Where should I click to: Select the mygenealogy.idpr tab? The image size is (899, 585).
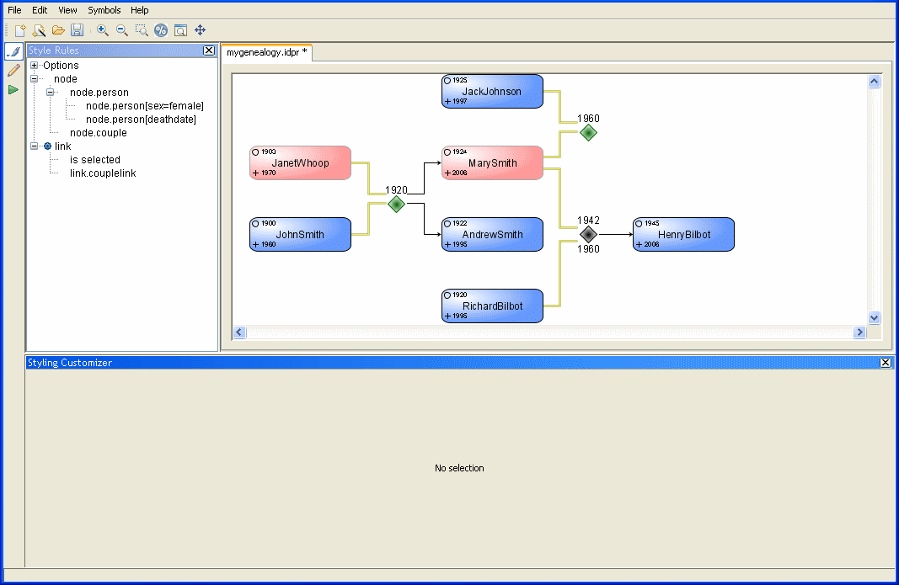(266, 52)
